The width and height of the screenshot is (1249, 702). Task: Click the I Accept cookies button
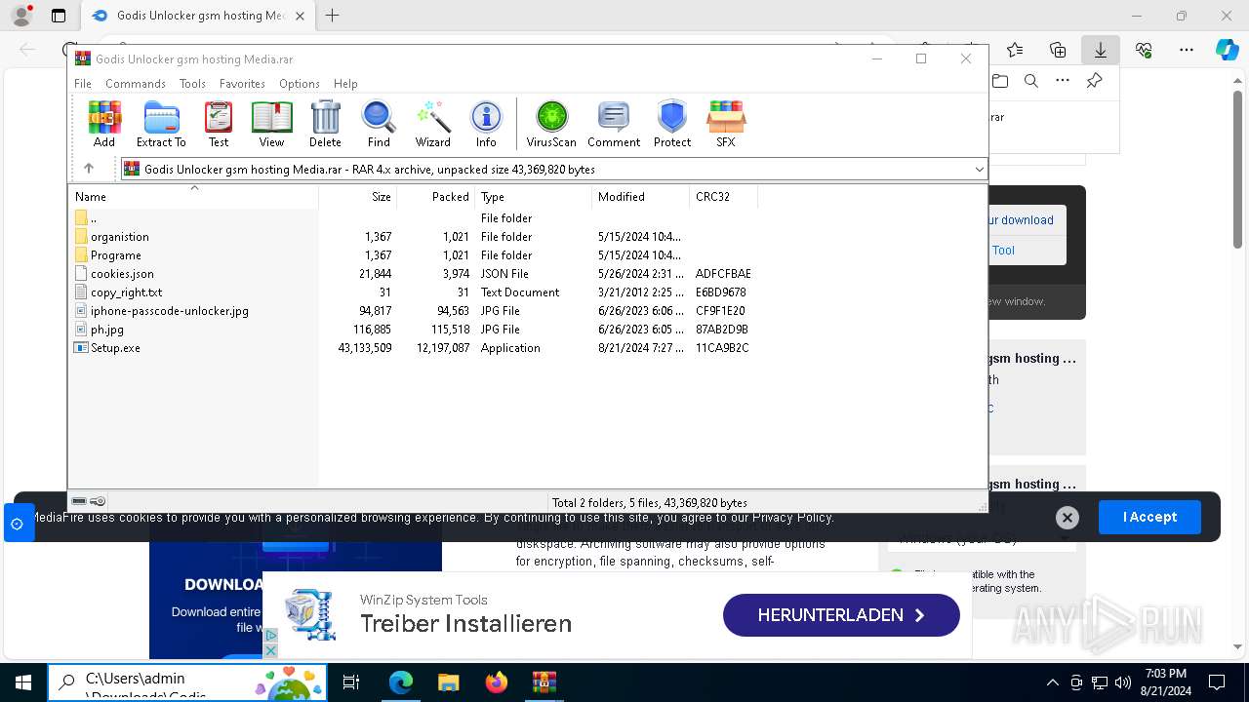pos(1149,517)
